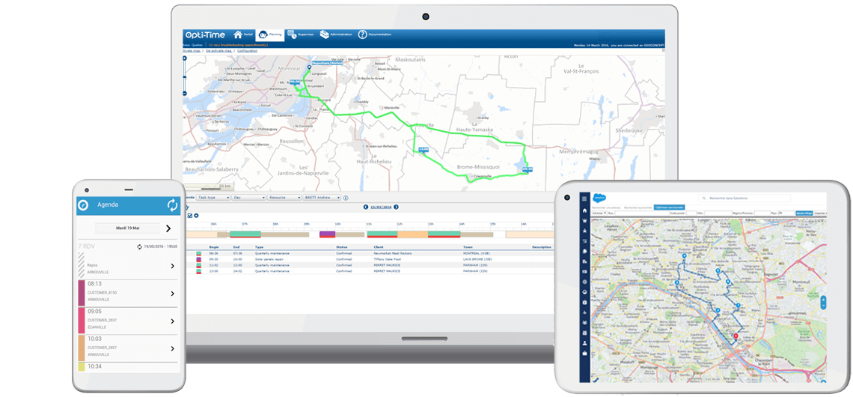Click next-day arrow beside date 15/03/2016
Screen dimensions: 853x397
[397, 207]
